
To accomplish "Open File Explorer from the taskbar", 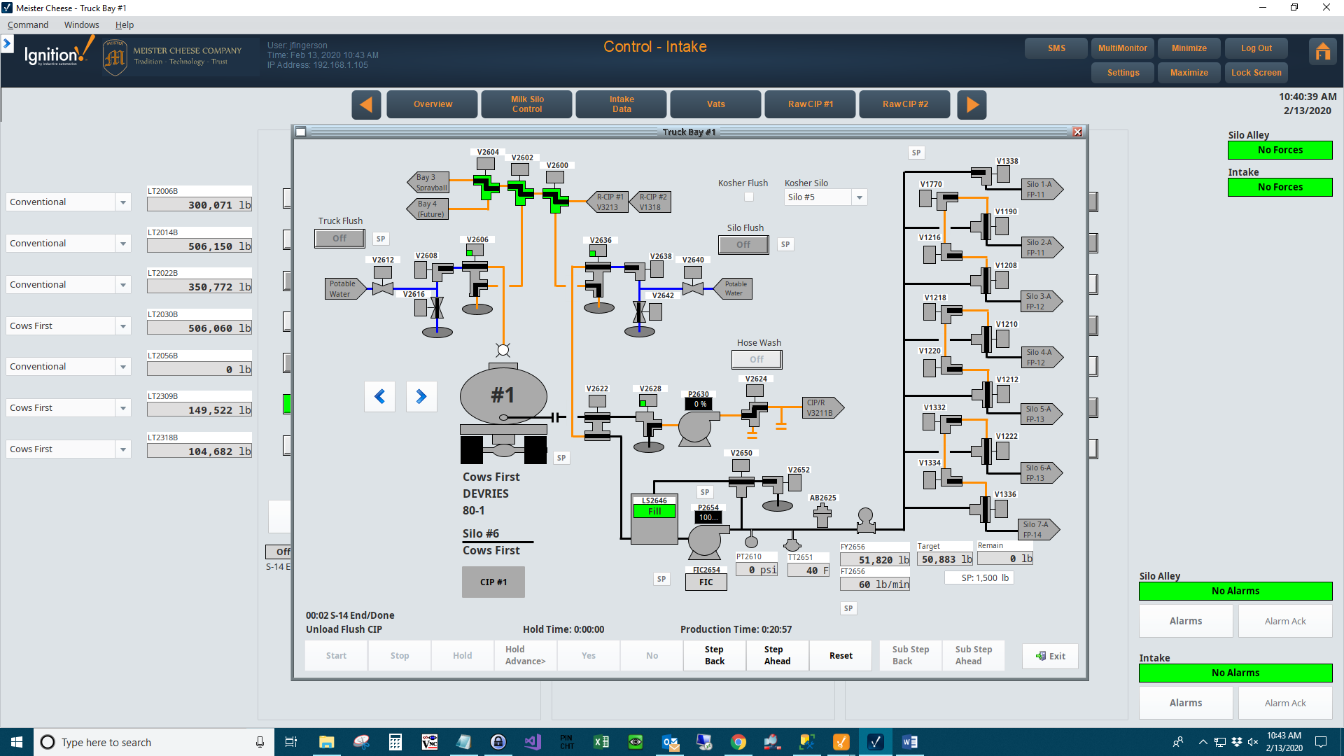I will pyautogui.click(x=327, y=742).
